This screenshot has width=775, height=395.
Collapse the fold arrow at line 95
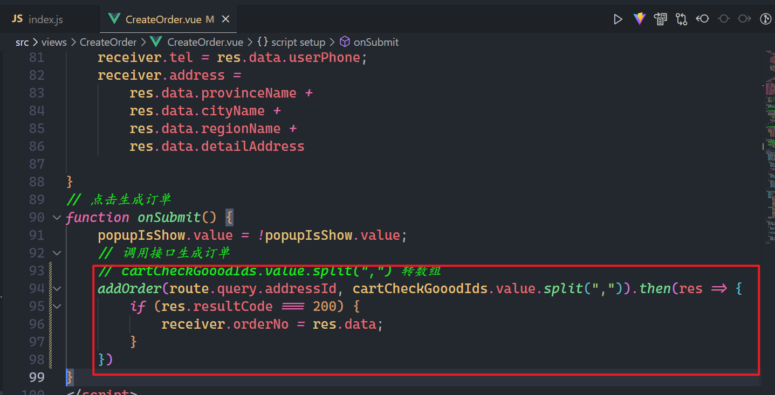coord(57,306)
